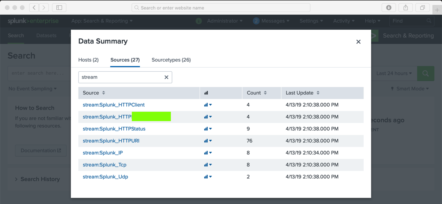Toggle the Safari sidebar

(x=59, y=7)
